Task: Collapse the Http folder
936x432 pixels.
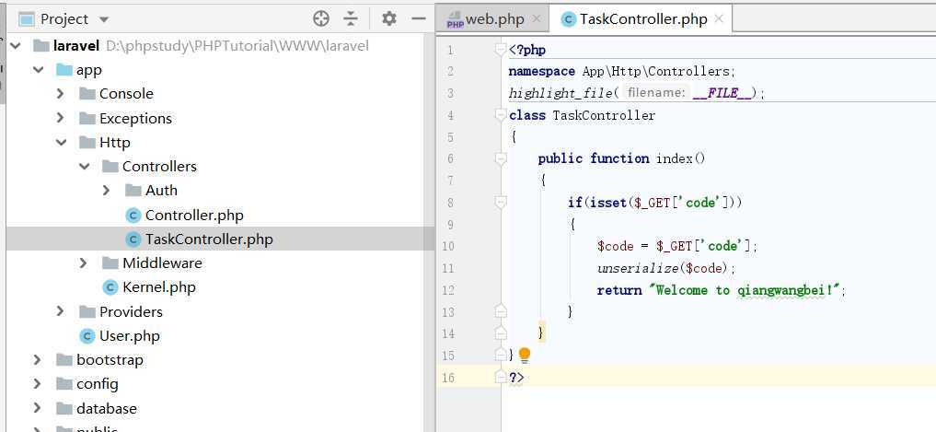Action: pyautogui.click(x=61, y=142)
